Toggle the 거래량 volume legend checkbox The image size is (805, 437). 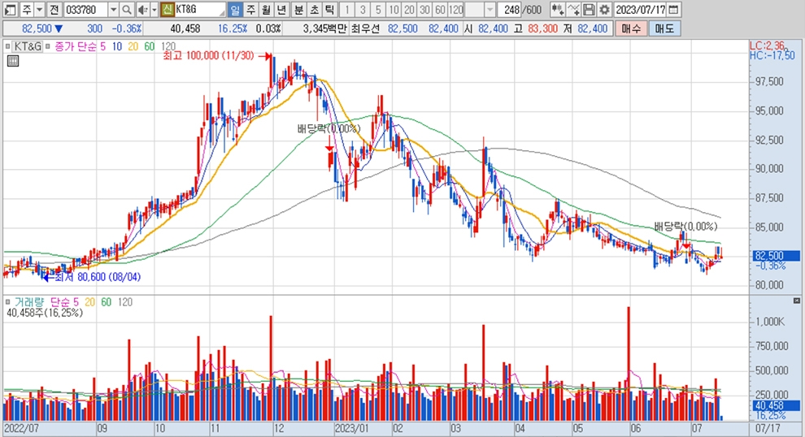tap(7, 302)
